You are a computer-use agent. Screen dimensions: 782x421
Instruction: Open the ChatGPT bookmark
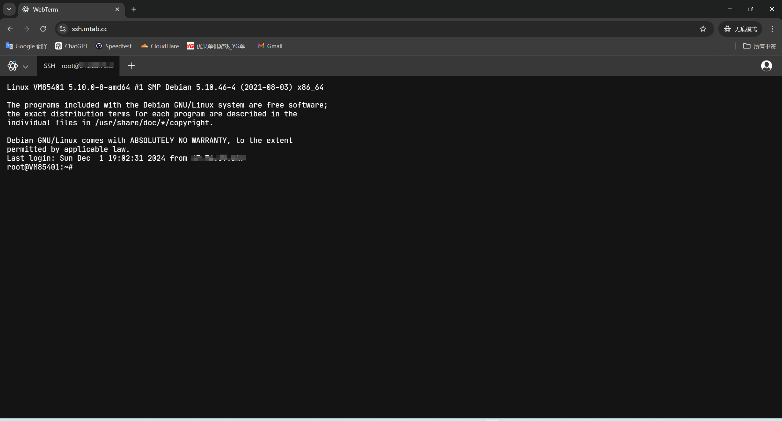click(x=72, y=46)
